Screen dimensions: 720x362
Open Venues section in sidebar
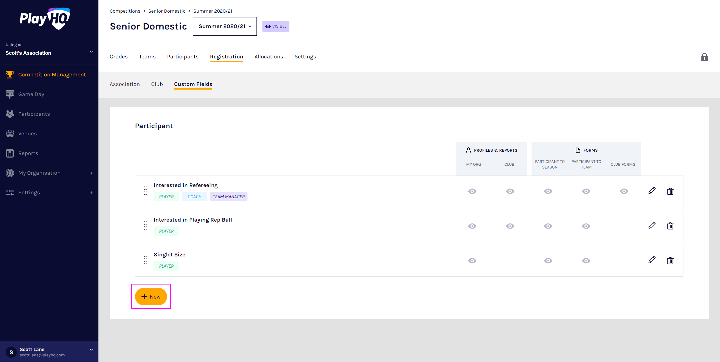pos(27,134)
